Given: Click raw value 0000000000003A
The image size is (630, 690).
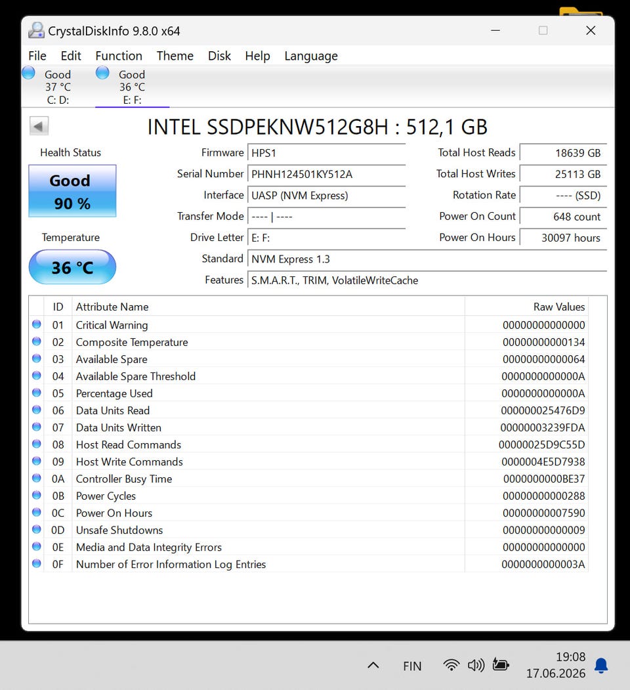Looking at the screenshot, I should point(543,565).
